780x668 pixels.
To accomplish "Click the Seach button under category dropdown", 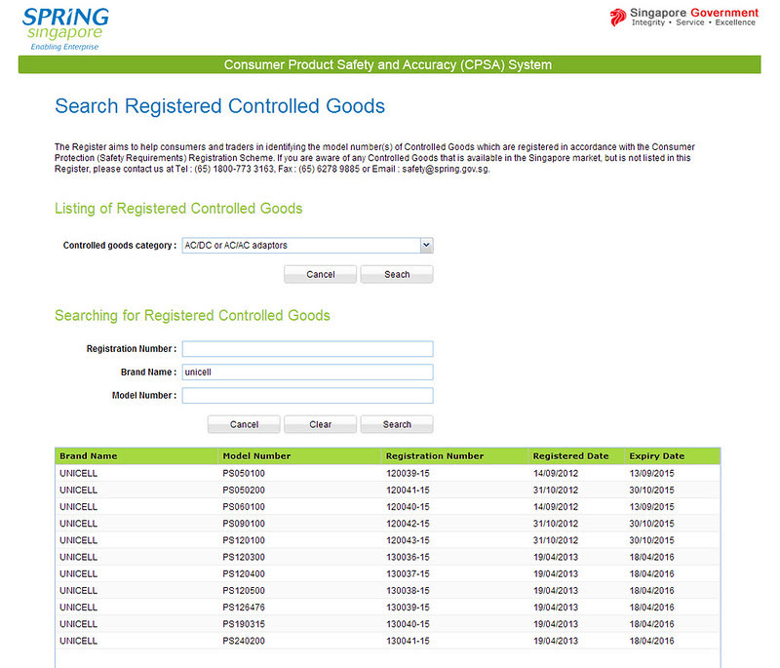I will point(397,275).
